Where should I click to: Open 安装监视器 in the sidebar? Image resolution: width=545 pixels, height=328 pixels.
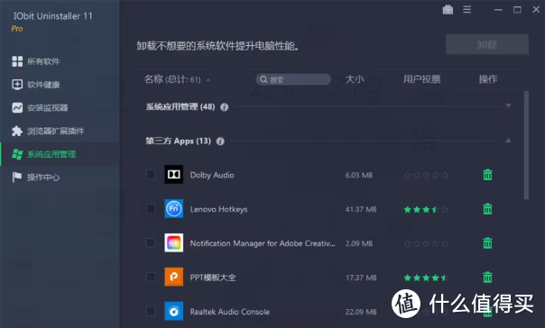point(40,107)
